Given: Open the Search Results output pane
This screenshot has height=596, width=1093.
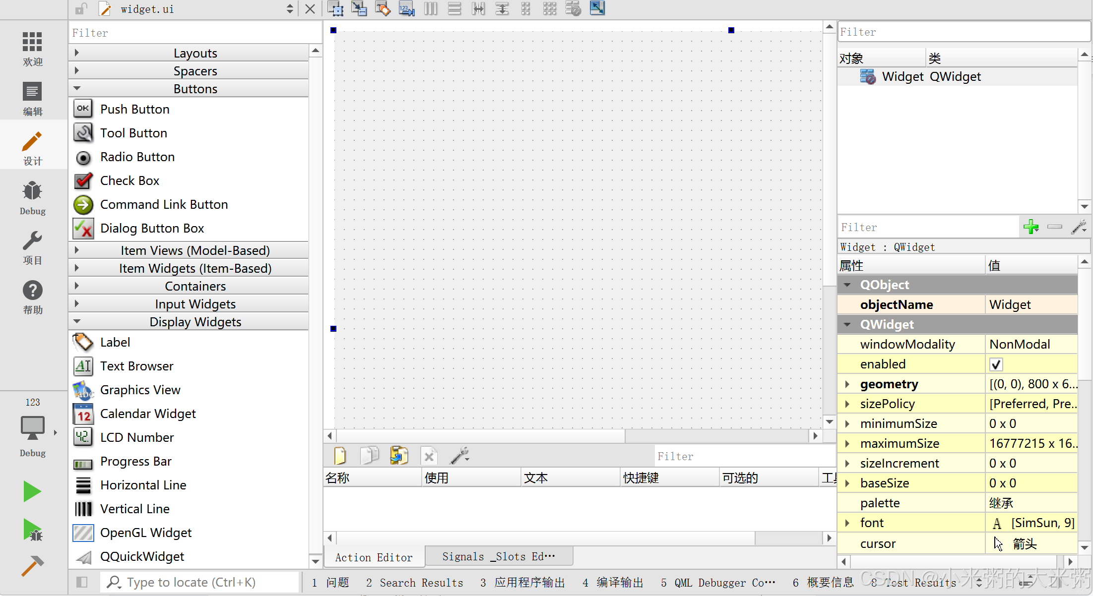Looking at the screenshot, I should point(414,583).
